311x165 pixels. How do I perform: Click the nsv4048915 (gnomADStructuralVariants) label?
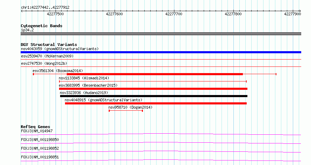(x=103, y=100)
